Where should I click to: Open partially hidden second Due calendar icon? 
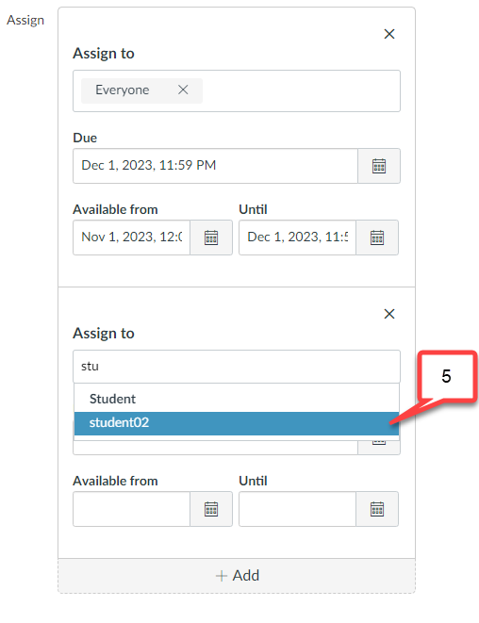point(379,447)
